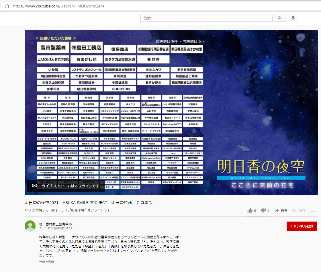
Task: Click the 明日香保育園 sponsor box
Action: point(187,70)
